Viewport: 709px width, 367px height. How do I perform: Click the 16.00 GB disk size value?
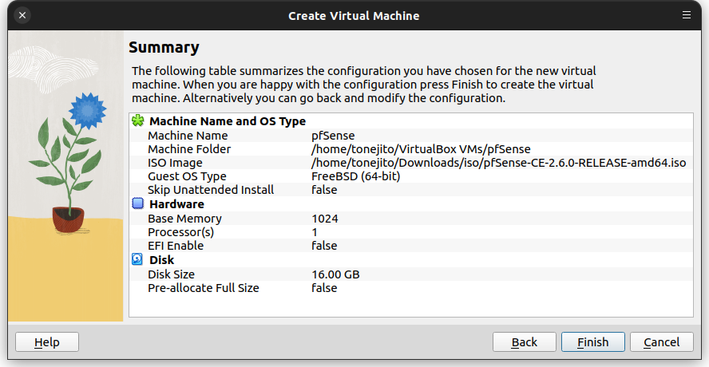coord(335,274)
